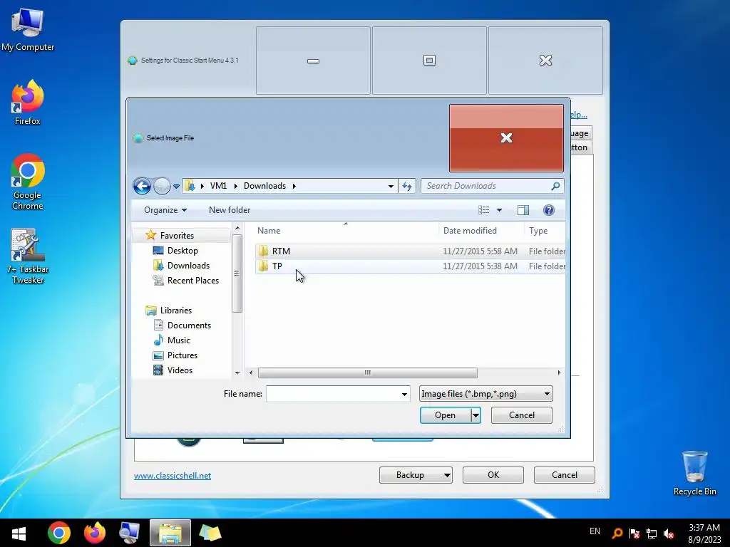The height and width of the screenshot is (547, 730).
Task: Click 7+ Taskbar Tweaker desktop shortcut
Action: click(28, 256)
